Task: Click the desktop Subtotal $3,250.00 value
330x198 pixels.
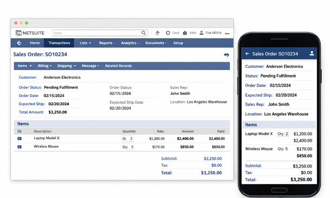Action: click(213, 159)
